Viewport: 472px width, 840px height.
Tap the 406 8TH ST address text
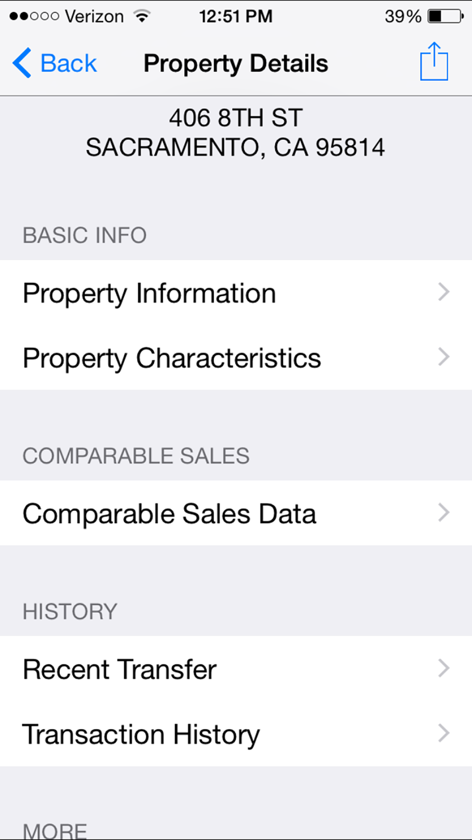[236, 118]
